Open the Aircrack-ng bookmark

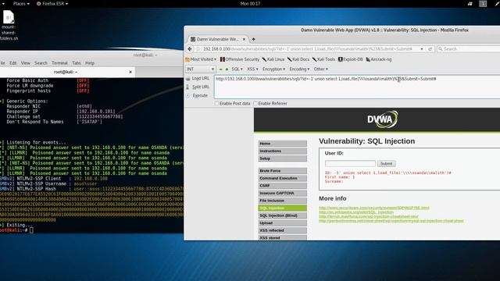click(378, 59)
